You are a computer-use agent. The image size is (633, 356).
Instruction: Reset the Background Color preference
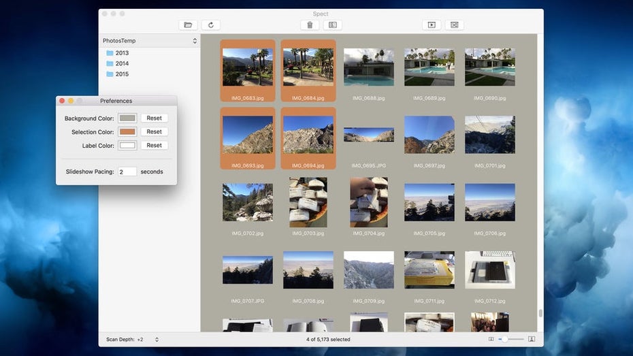click(x=154, y=118)
